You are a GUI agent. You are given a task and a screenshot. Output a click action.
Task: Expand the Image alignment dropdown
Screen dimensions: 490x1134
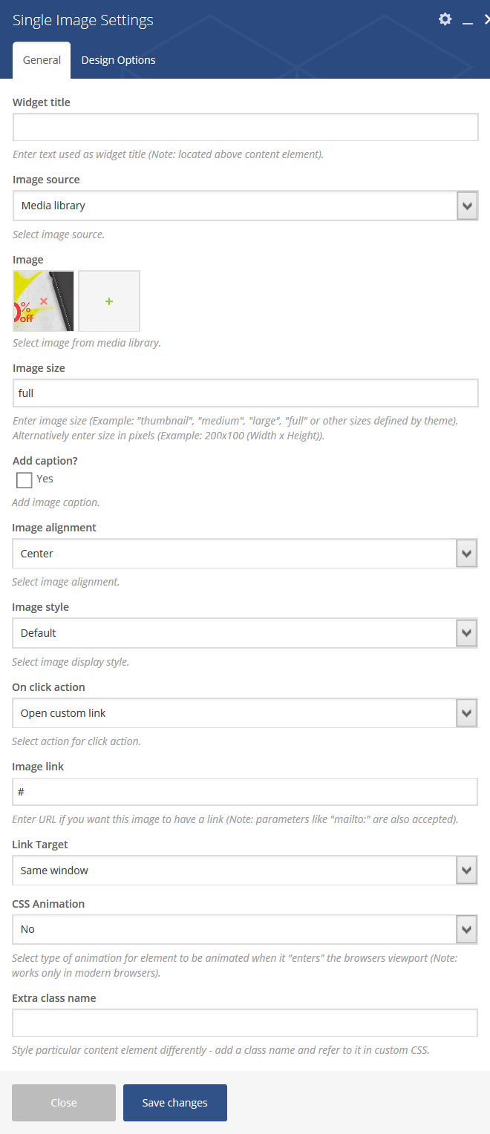pos(245,554)
